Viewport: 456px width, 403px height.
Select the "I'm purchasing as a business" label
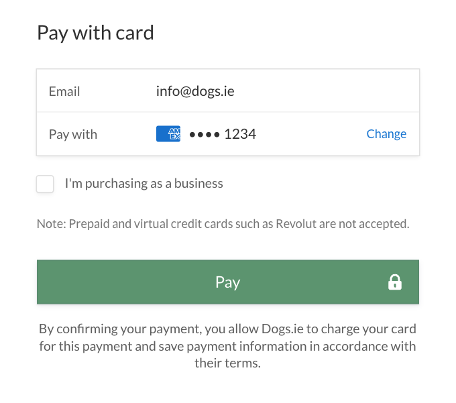(144, 184)
